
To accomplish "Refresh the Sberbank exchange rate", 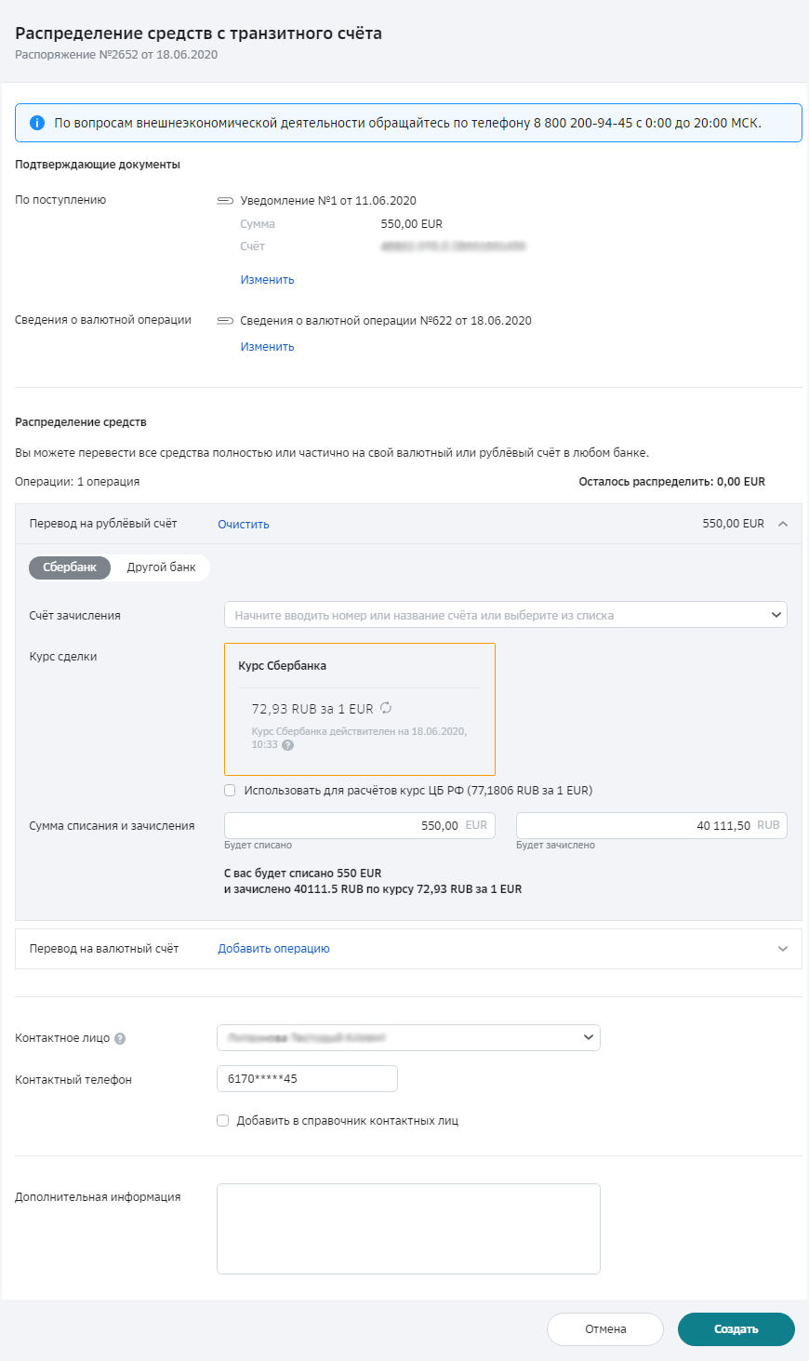I will coord(386,709).
